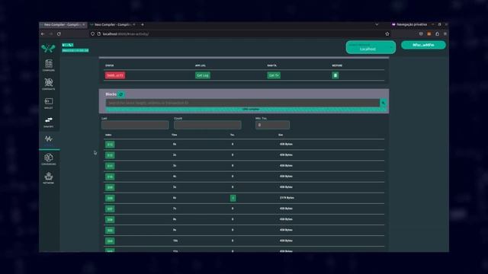
Task: Click the Get Log button
Action: click(x=202, y=75)
